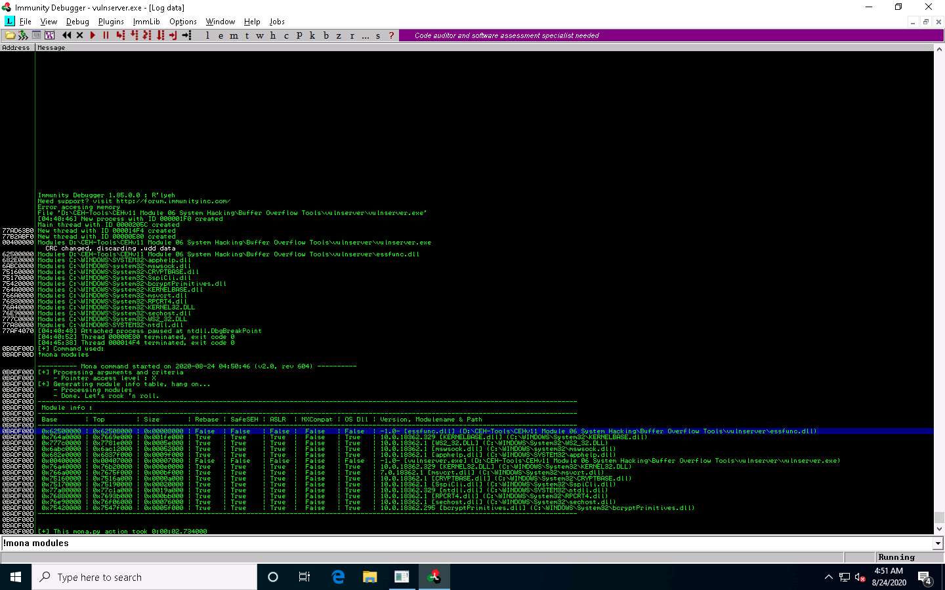
Task: Show Windows list via 'w' button
Action: tap(260, 35)
